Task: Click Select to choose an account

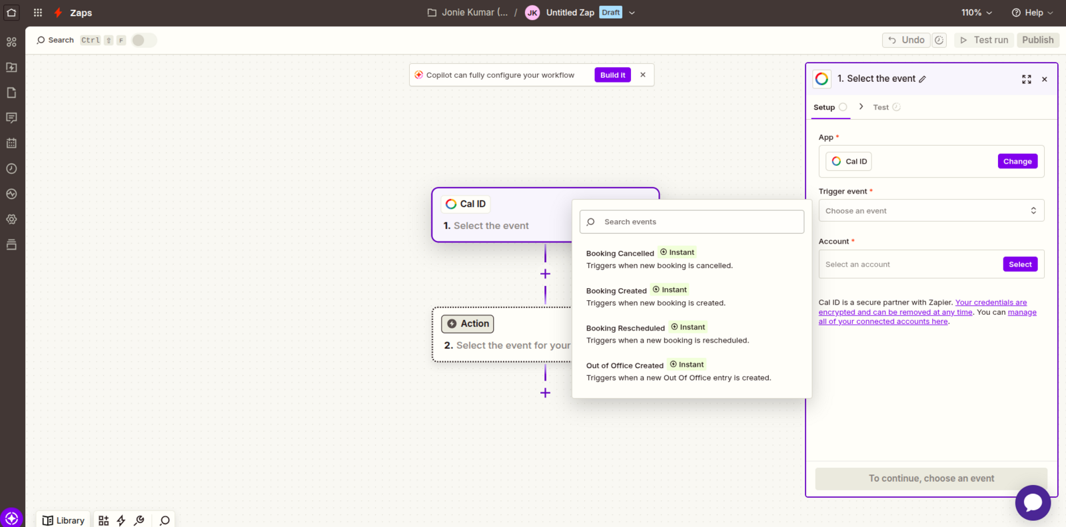Action: click(1020, 264)
